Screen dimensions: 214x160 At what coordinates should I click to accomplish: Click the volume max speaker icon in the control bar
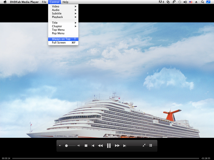coord(79,146)
